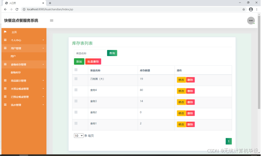This screenshot has width=261, height=156.
Task: Reload the page with the refresh icon
Action: 17,9
